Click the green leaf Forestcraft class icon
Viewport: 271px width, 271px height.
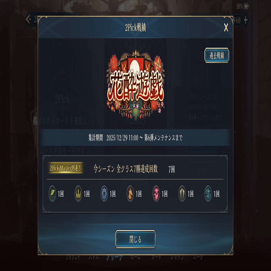click(x=52, y=193)
